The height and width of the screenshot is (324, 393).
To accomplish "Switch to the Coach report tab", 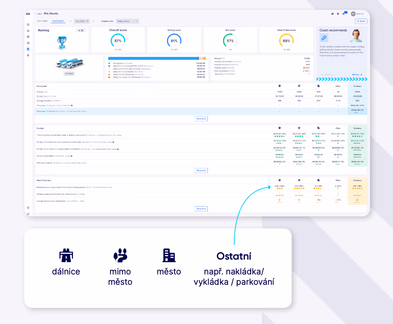I will coord(58,21).
